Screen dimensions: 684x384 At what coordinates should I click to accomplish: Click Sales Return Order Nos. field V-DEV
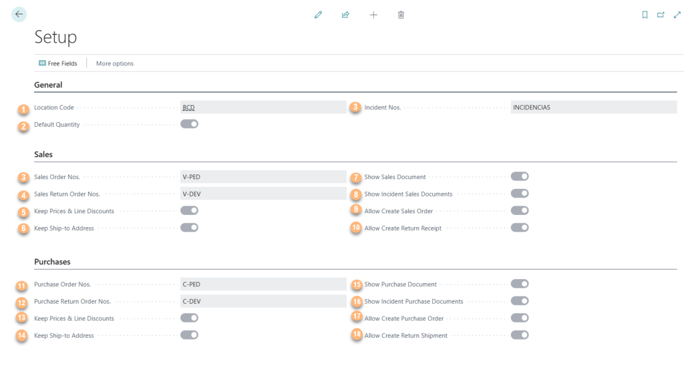coord(263,194)
